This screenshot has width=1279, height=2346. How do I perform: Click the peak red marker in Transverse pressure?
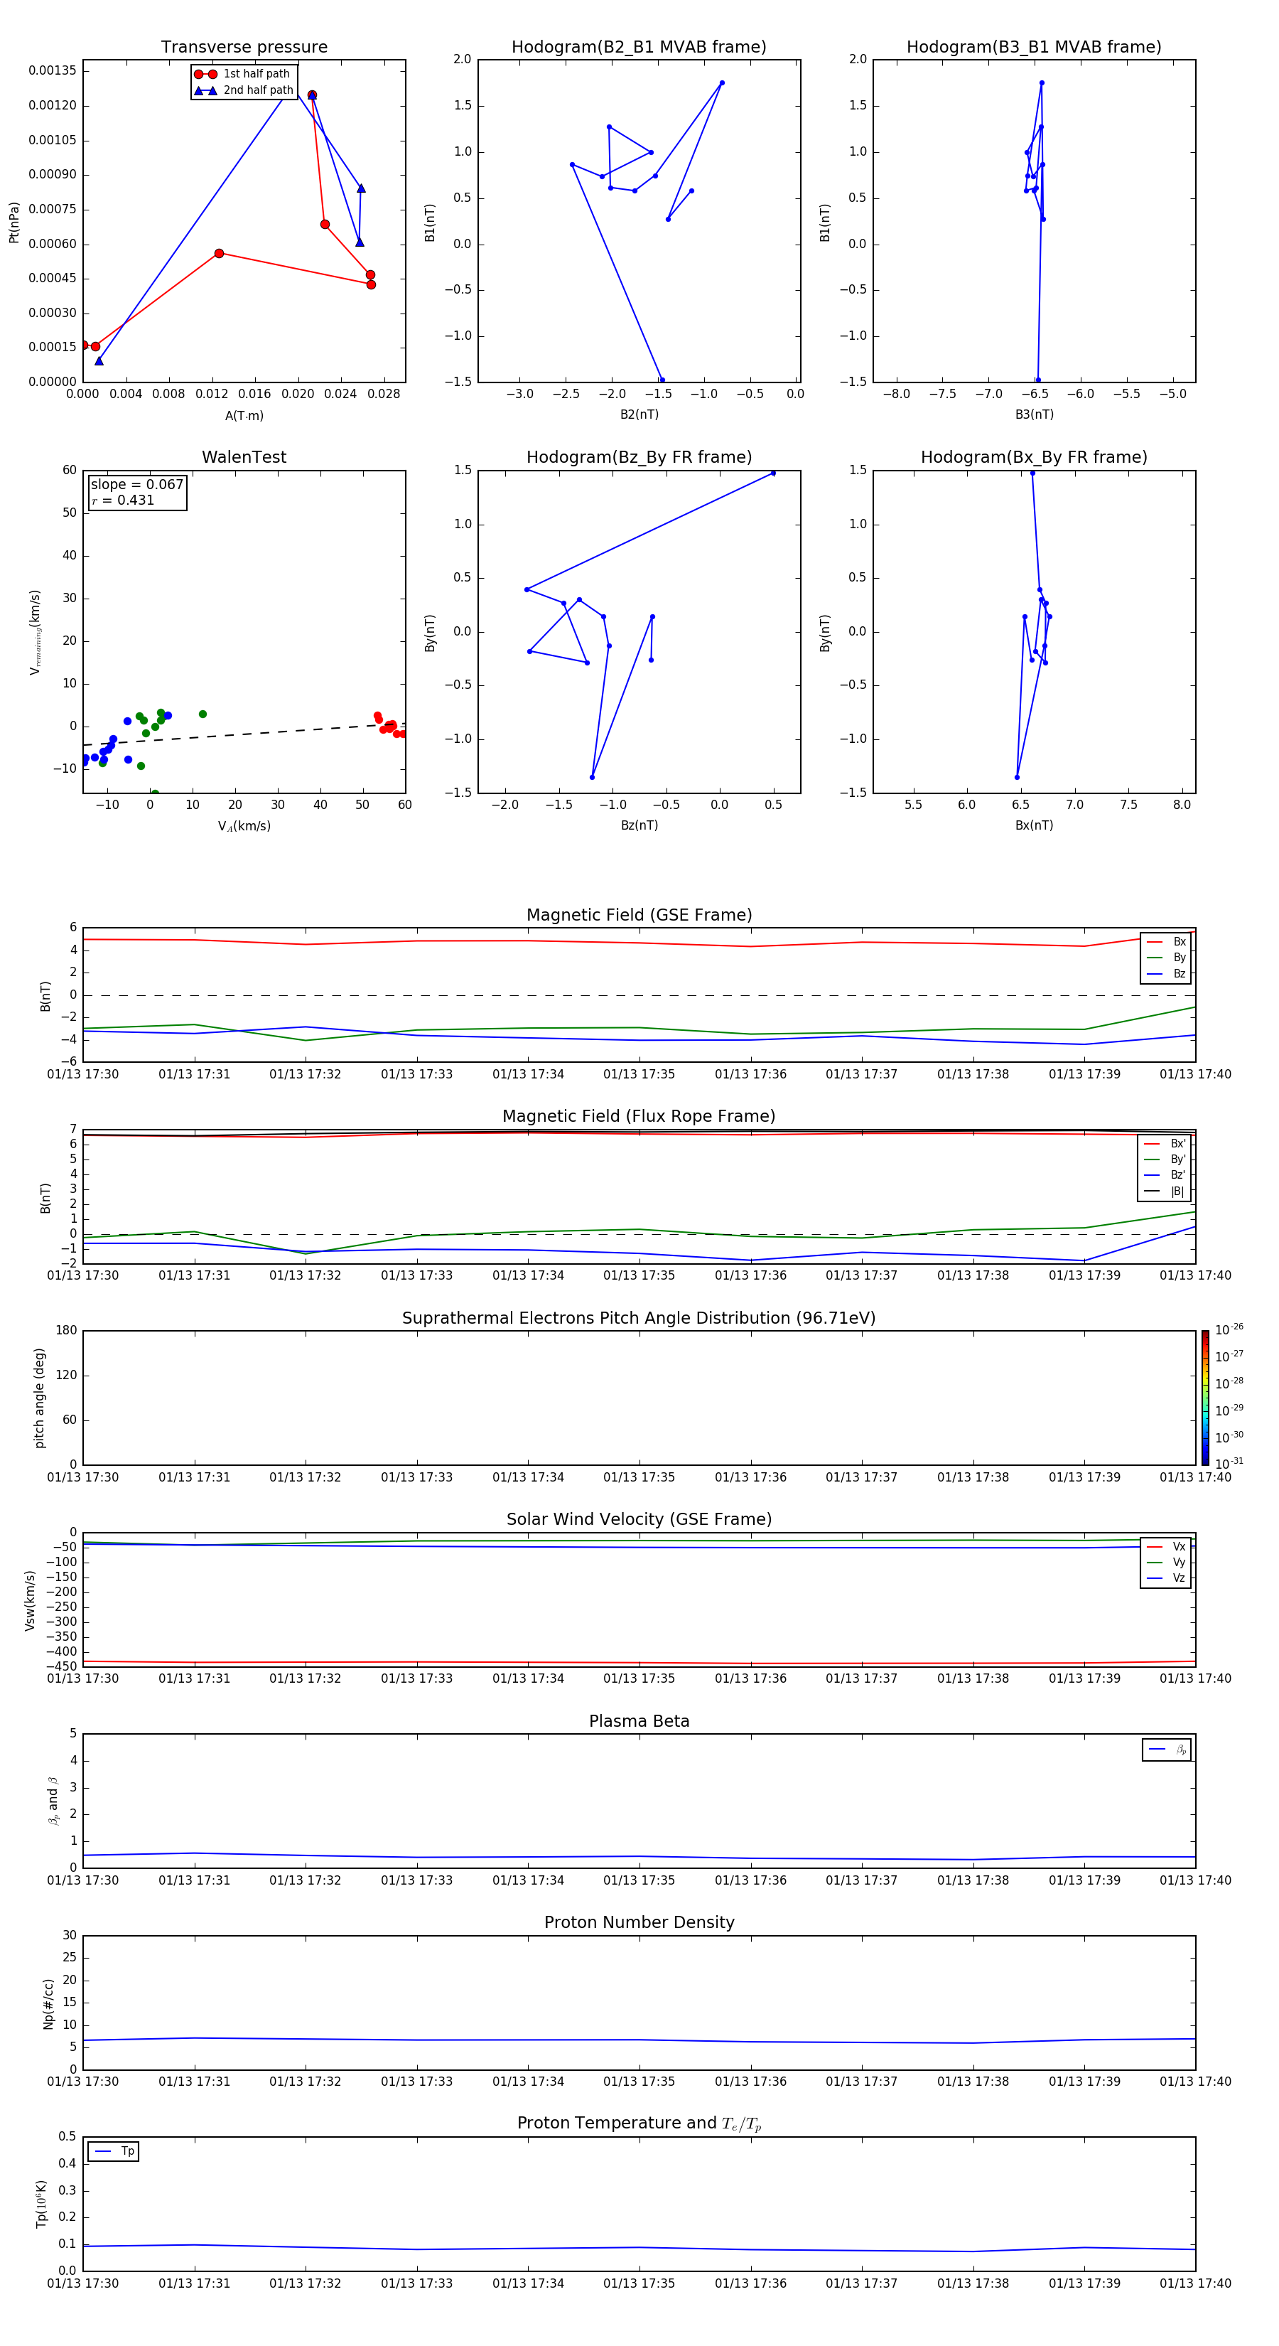coord(312,95)
